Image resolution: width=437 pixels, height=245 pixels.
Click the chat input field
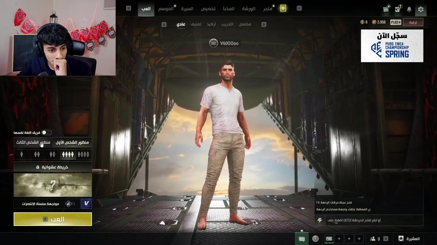(373, 220)
